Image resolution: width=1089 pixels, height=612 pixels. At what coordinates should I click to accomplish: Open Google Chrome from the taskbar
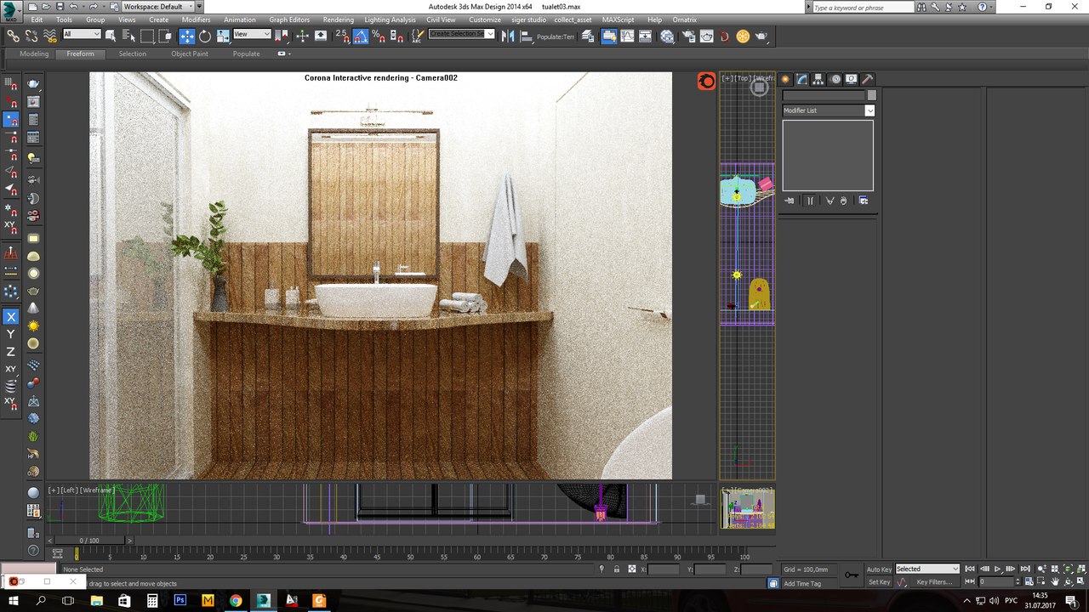click(236, 600)
